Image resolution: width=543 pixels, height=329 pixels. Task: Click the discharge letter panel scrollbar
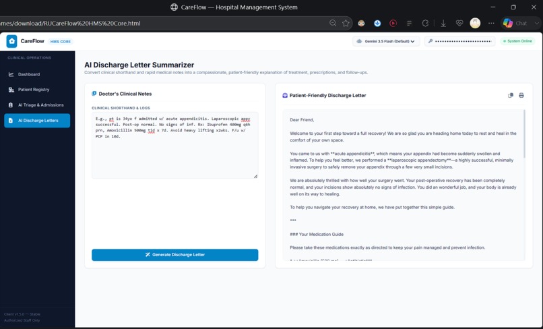(524, 134)
